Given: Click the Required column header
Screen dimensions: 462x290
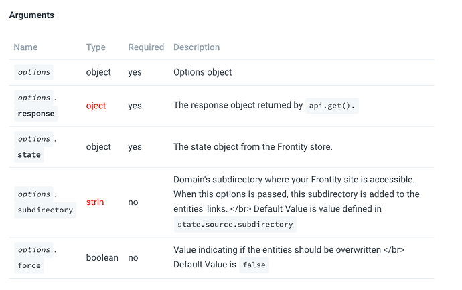Looking at the screenshot, I should pyautogui.click(x=146, y=47).
